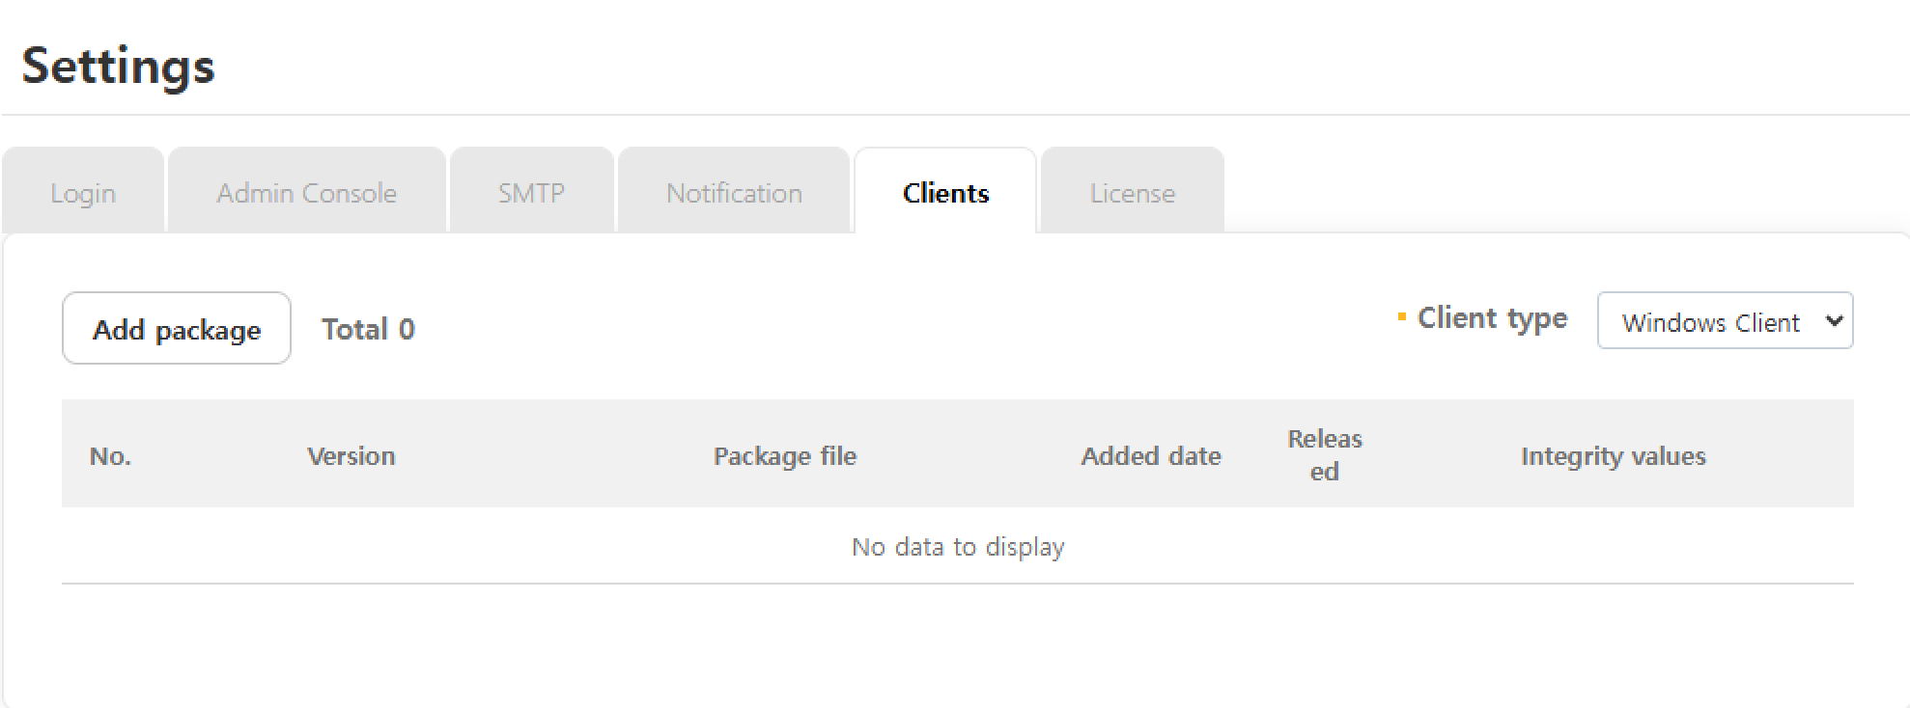Click the Total 0 count label
This screenshot has width=1910, height=708.
[x=368, y=329]
